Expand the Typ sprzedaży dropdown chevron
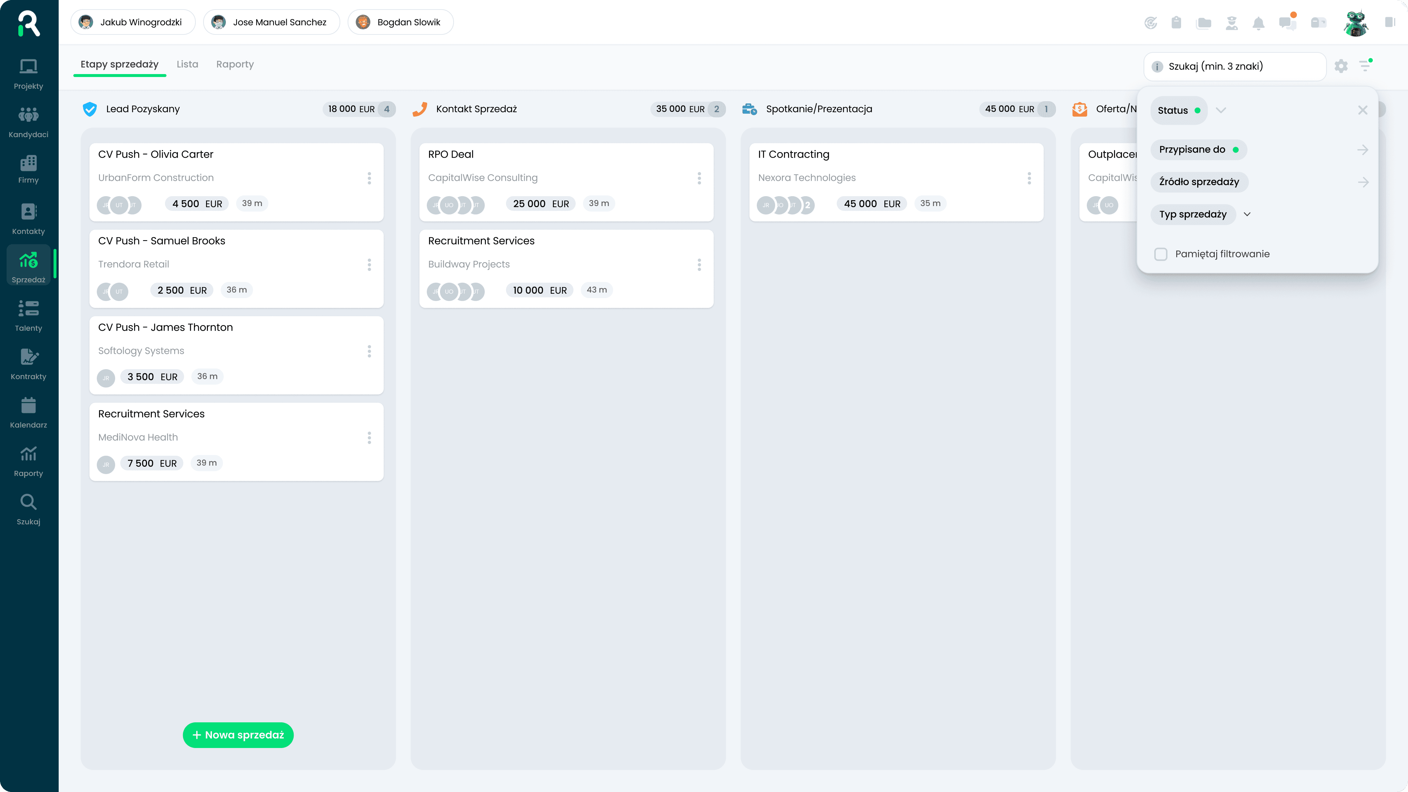Viewport: 1408px width, 792px height. [1247, 214]
